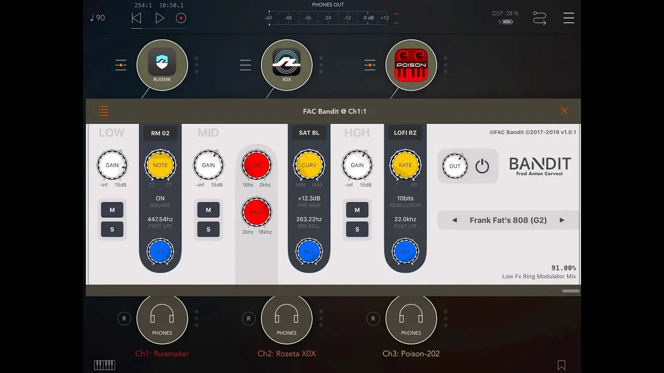Go to next preset with right arrow
664x373 pixels.
click(562, 220)
